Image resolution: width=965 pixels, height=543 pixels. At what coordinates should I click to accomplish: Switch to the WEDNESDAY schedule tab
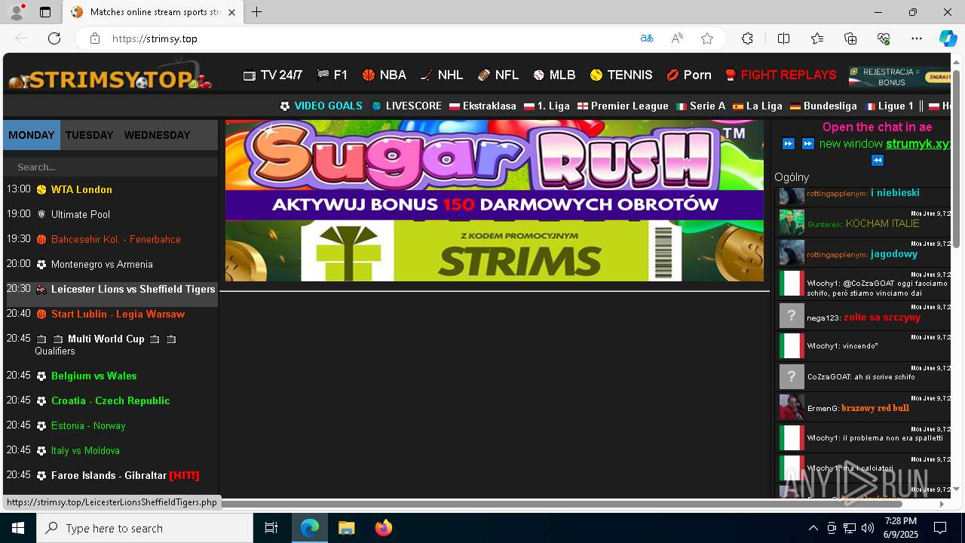[x=157, y=135]
